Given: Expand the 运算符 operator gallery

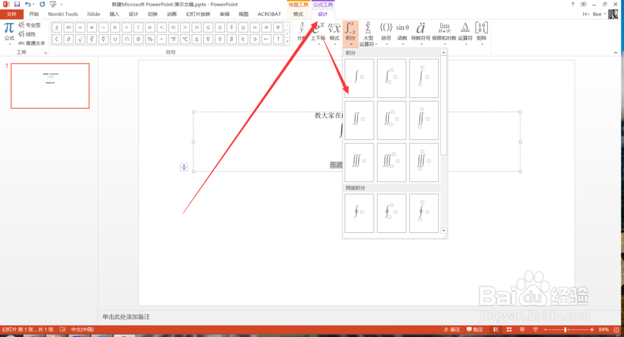Looking at the screenshot, I should point(465,34).
